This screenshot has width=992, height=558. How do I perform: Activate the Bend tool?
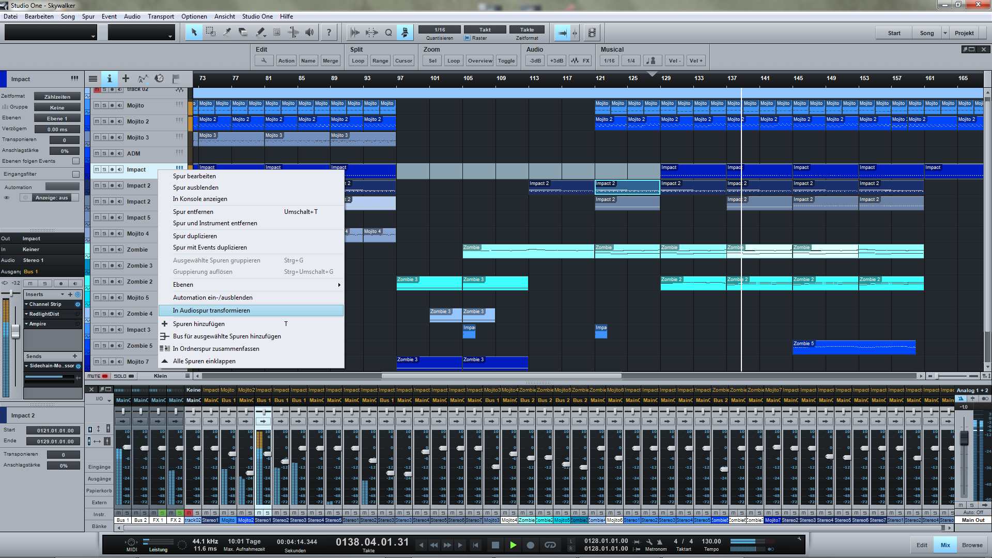[293, 33]
